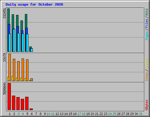This screenshot has height=117, width=150.
Task: Click the axis value 33079
Action: coord(4,58)
